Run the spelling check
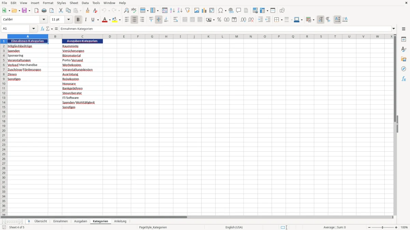The height and width of the screenshot is (230, 410). [x=134, y=11]
